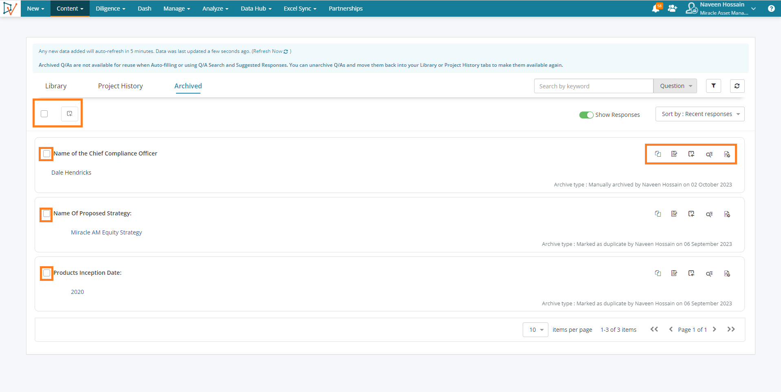Open document icon for Proposed Strategy row
781x392 pixels.
pos(727,214)
